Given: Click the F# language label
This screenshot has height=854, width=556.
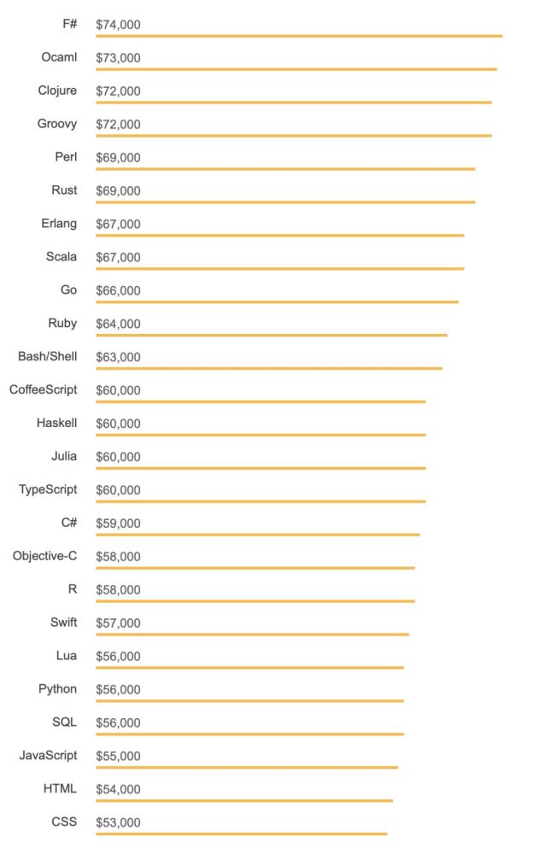Looking at the screenshot, I should [x=69, y=24].
